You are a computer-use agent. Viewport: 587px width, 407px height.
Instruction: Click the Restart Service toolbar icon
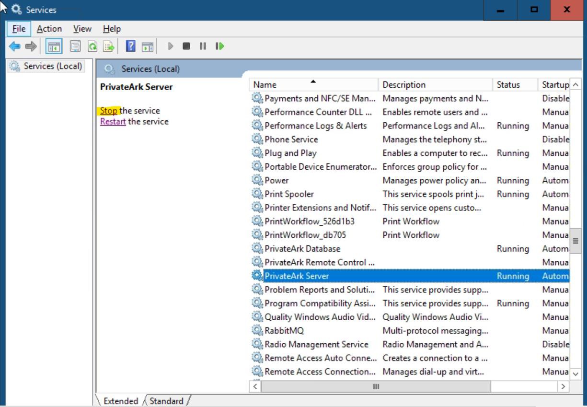[x=219, y=47]
